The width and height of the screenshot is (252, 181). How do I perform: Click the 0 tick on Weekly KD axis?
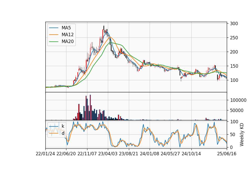click(232, 147)
